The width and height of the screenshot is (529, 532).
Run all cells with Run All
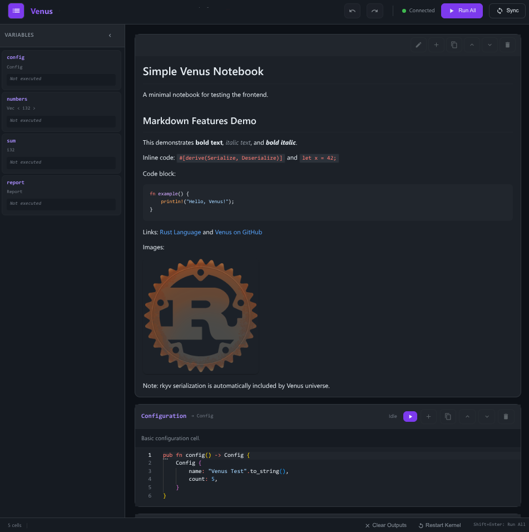(x=462, y=11)
